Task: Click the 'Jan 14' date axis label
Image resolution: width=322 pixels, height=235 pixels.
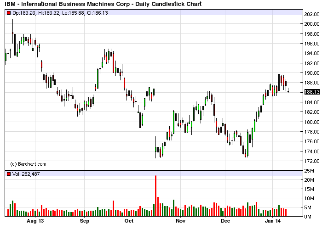Action: coord(273,221)
